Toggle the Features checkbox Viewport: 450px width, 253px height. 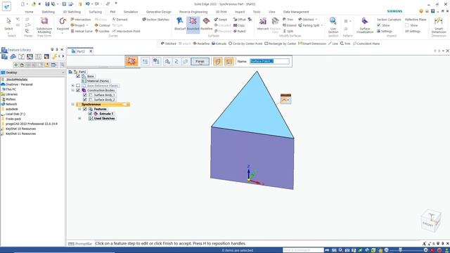click(x=85, y=109)
